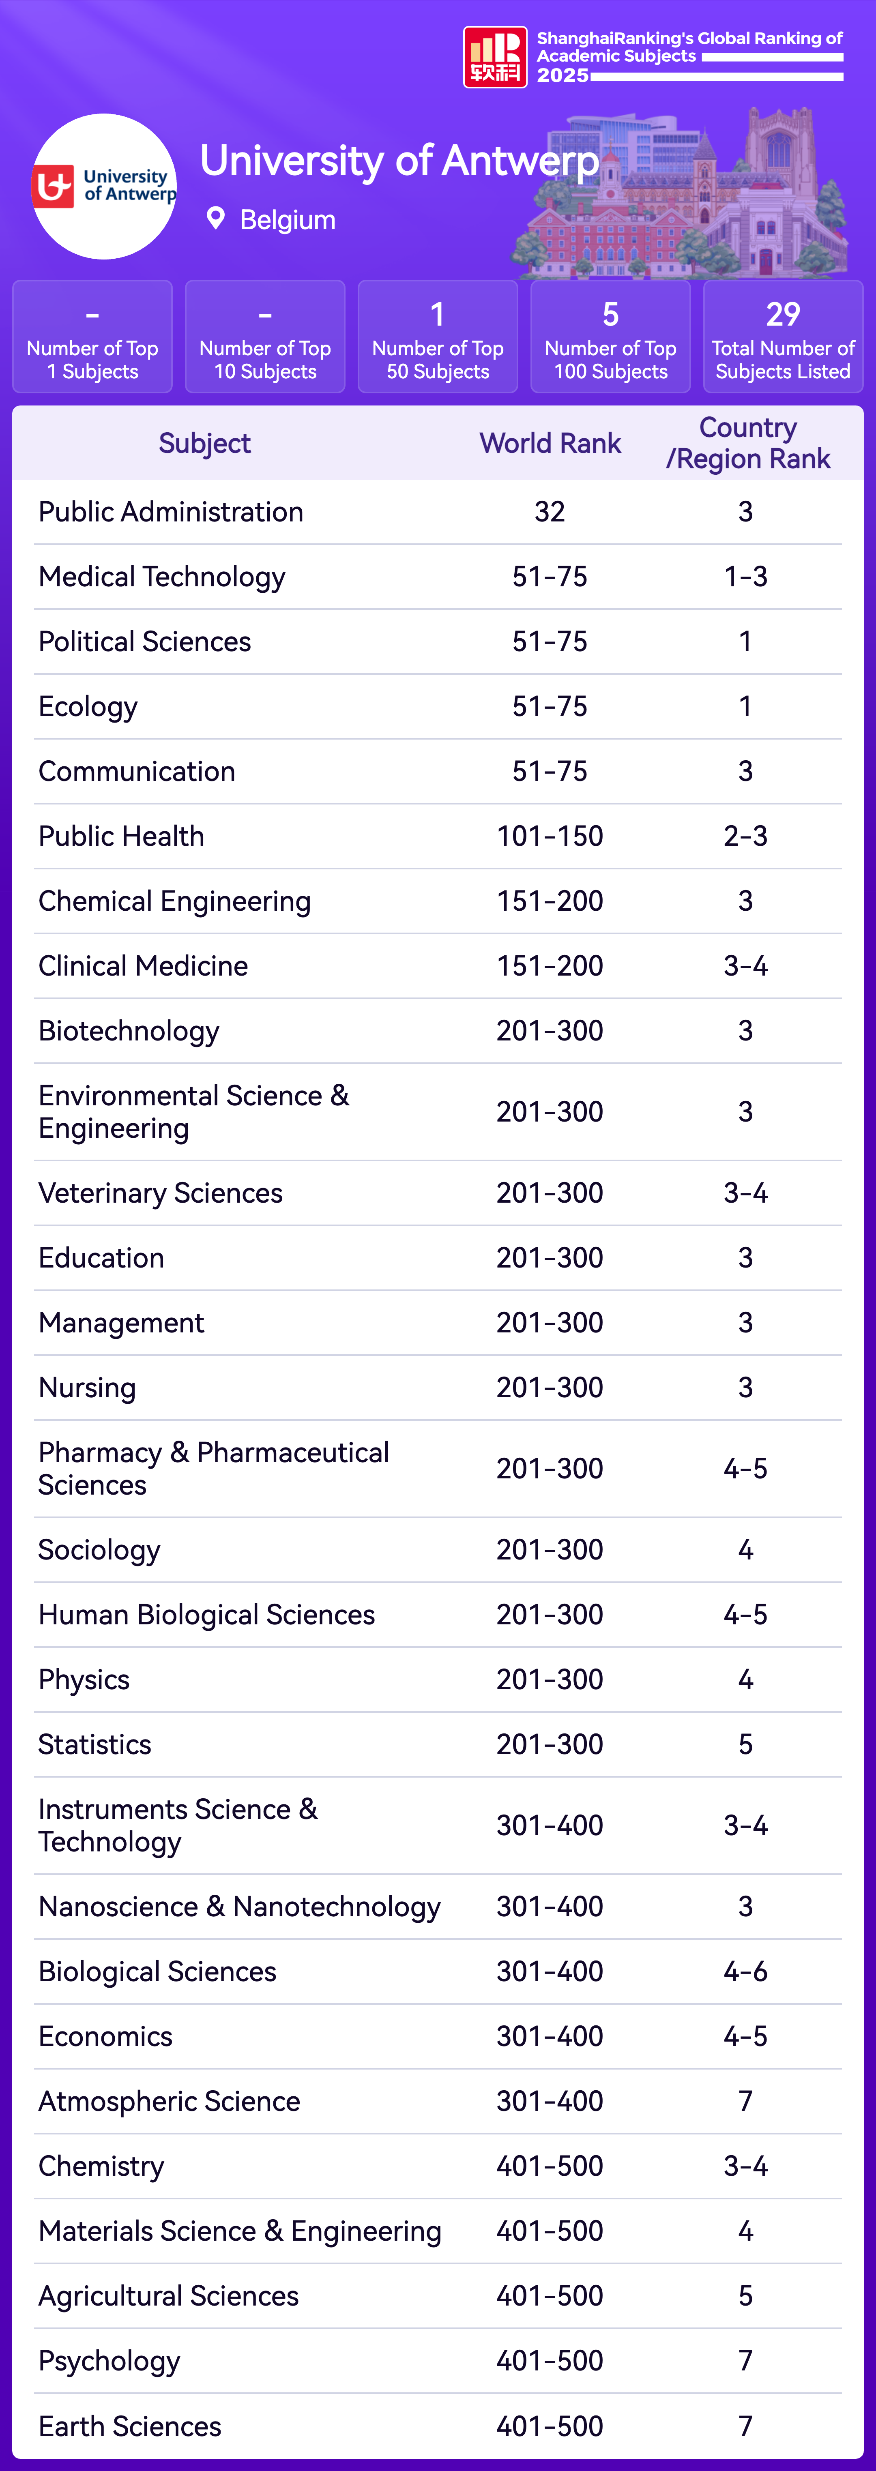Click the ShanghaiRanking red logo icon

point(495,58)
